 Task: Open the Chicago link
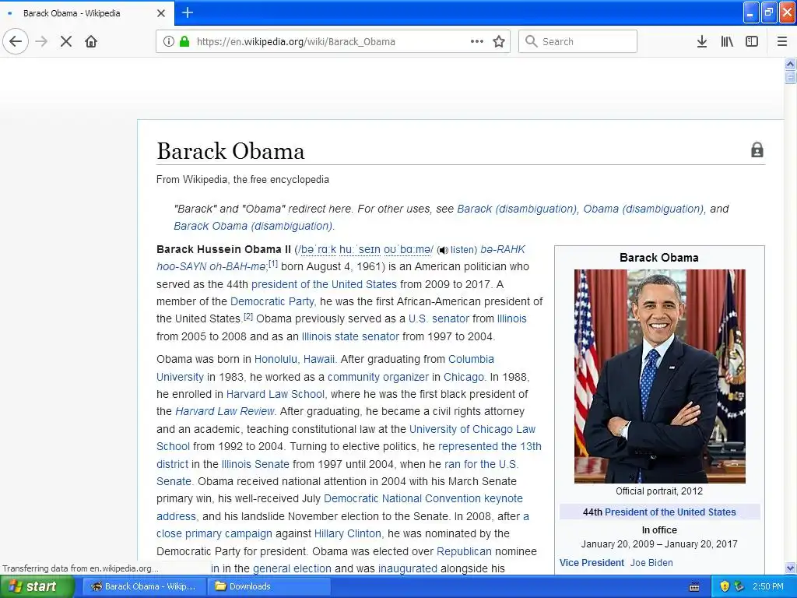point(464,378)
